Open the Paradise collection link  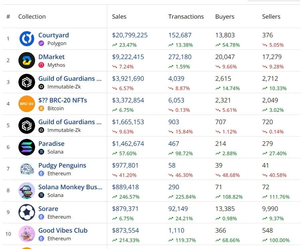click(x=52, y=144)
